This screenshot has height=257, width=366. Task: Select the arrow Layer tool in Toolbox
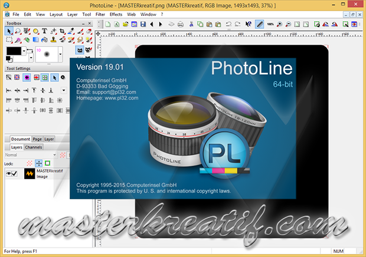click(9, 31)
